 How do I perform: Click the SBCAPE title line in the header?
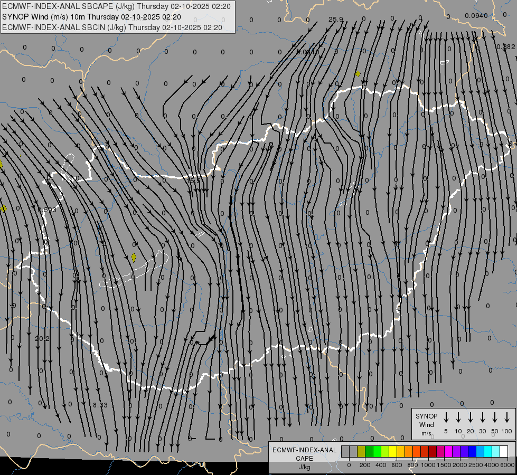(116, 6)
